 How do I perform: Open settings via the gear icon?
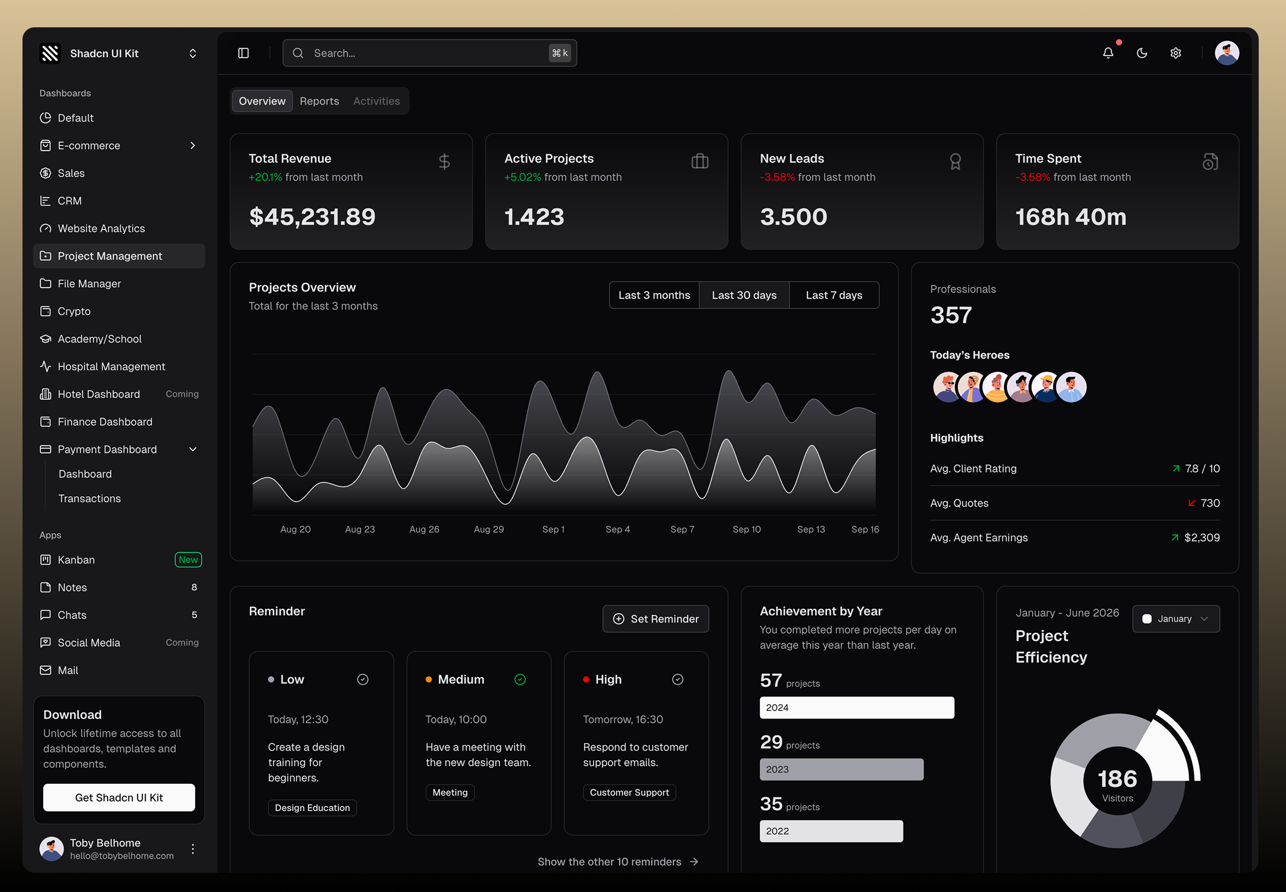tap(1175, 53)
